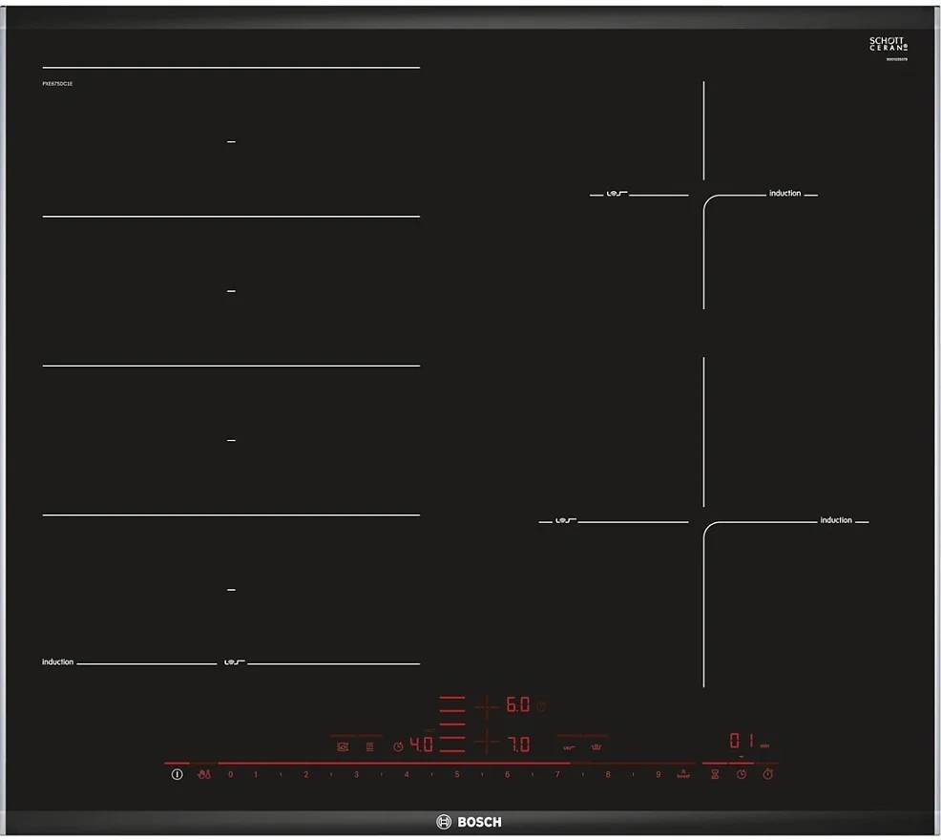Tap the 01 min timer display
941x840 pixels.
tap(742, 741)
